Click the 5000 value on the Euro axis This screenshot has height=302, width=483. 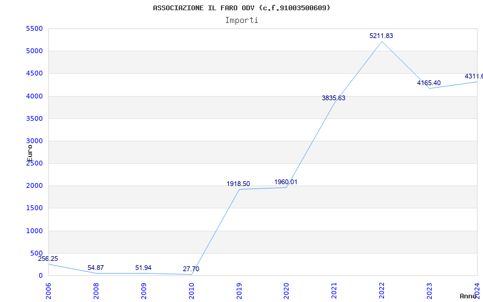pos(34,51)
